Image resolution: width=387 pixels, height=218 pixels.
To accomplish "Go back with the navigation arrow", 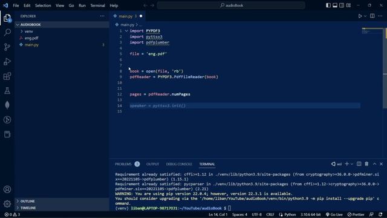I will click(145, 5).
